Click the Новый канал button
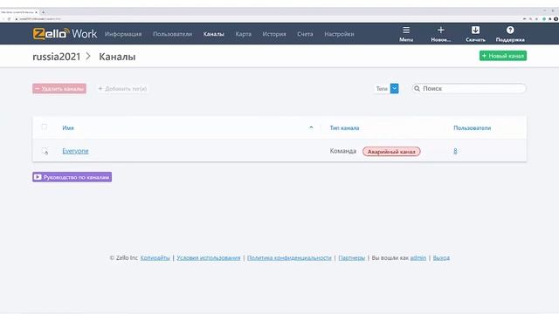The height and width of the screenshot is (314, 559). coord(503,56)
